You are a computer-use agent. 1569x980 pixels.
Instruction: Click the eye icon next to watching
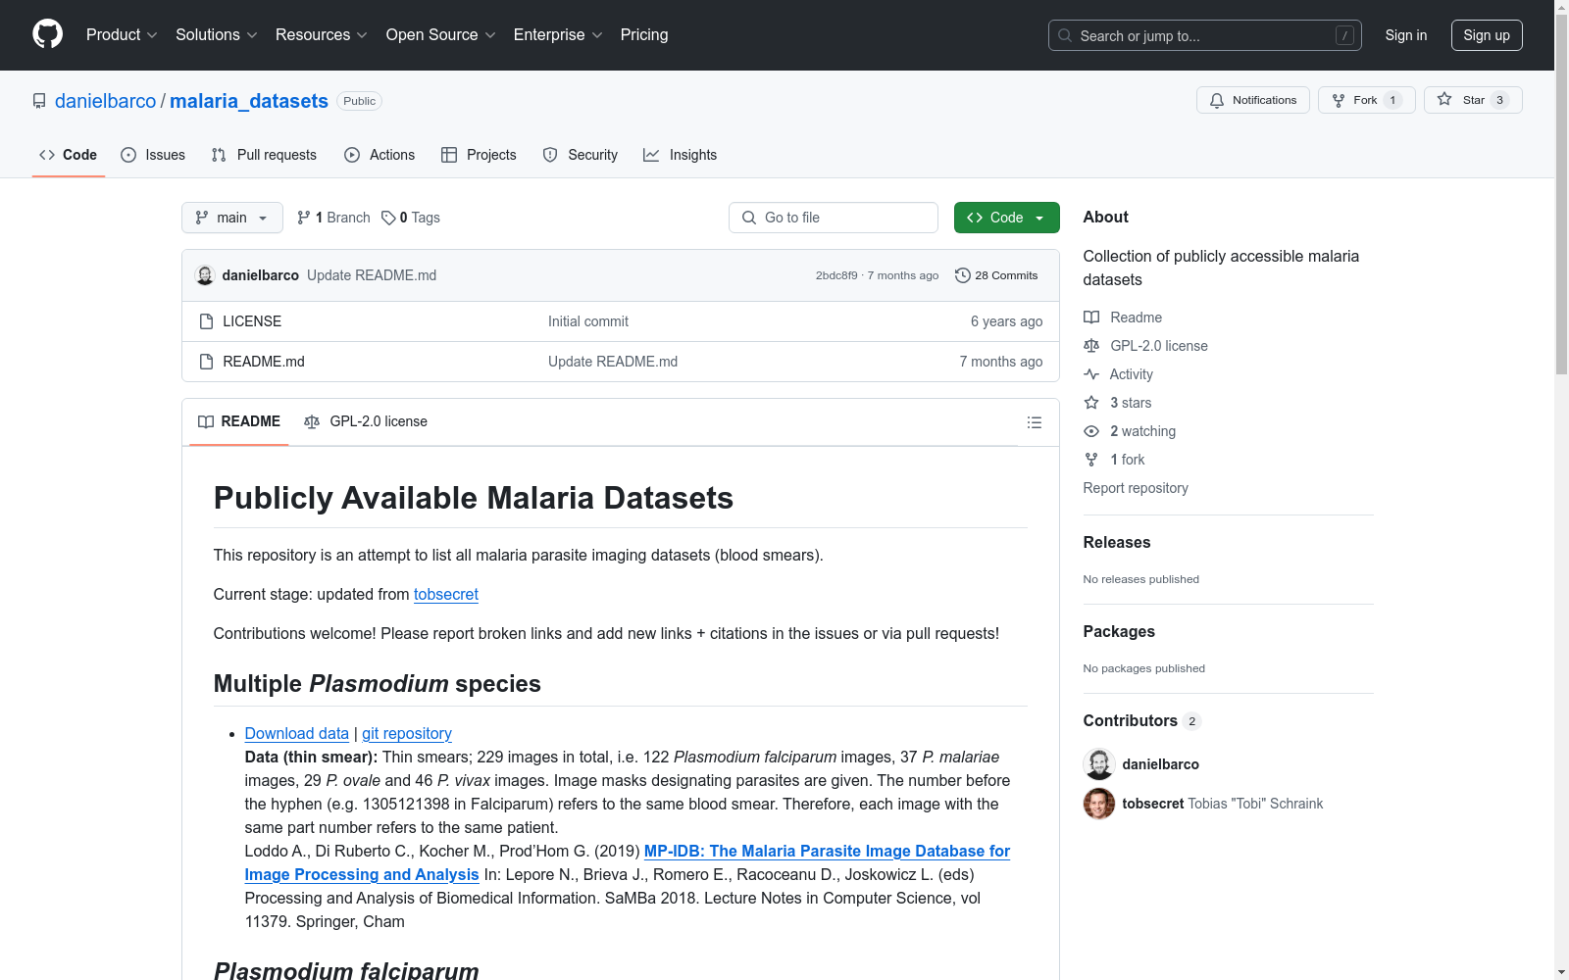[1091, 431]
